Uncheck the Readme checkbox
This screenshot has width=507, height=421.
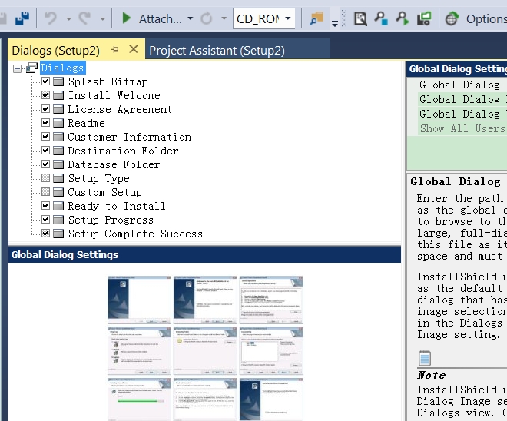click(x=45, y=123)
